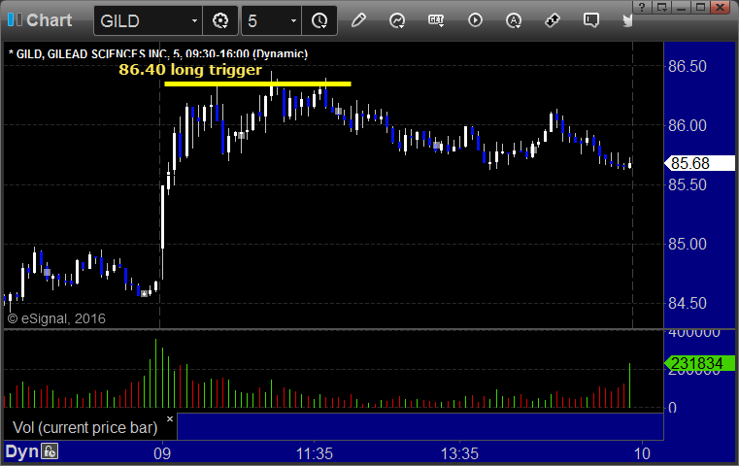Maximize the chart window

click(700, 7)
